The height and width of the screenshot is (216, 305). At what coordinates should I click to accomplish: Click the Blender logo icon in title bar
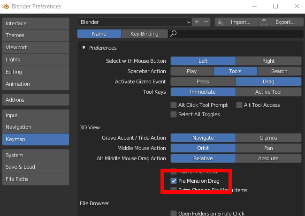6,6
